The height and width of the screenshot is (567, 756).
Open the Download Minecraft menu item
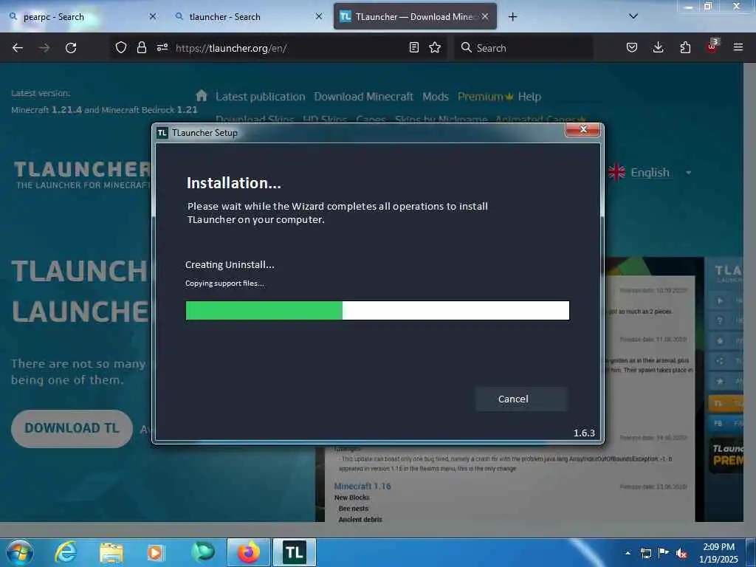pos(363,97)
